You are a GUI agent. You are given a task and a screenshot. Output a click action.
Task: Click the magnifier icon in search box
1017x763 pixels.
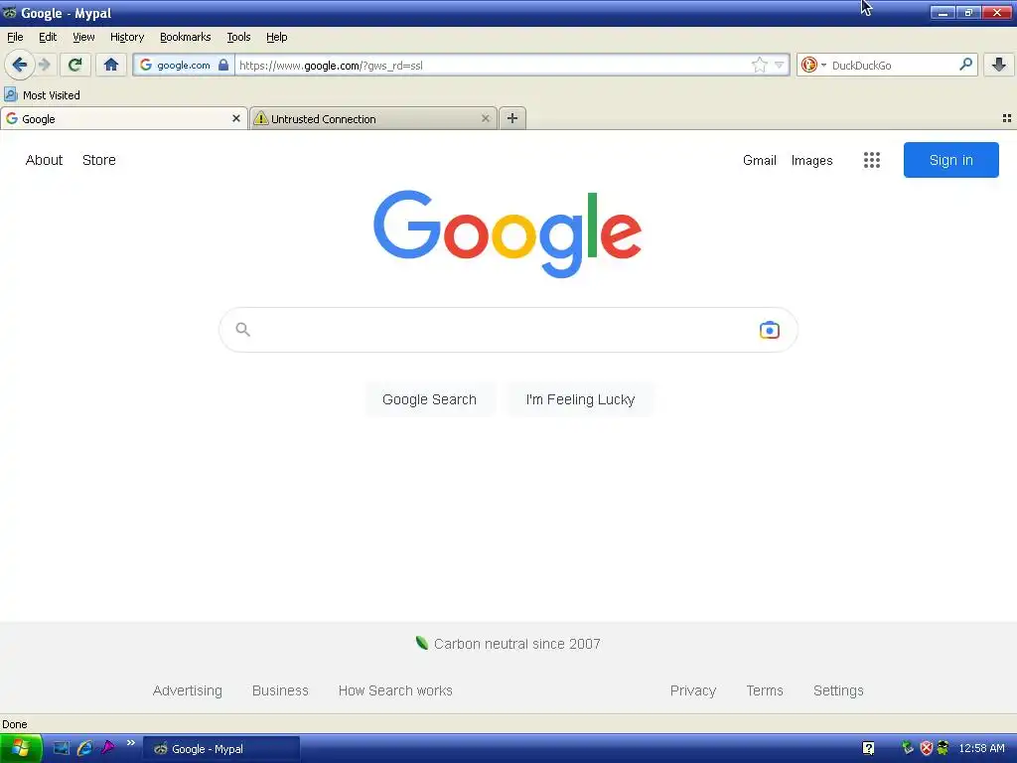243,330
